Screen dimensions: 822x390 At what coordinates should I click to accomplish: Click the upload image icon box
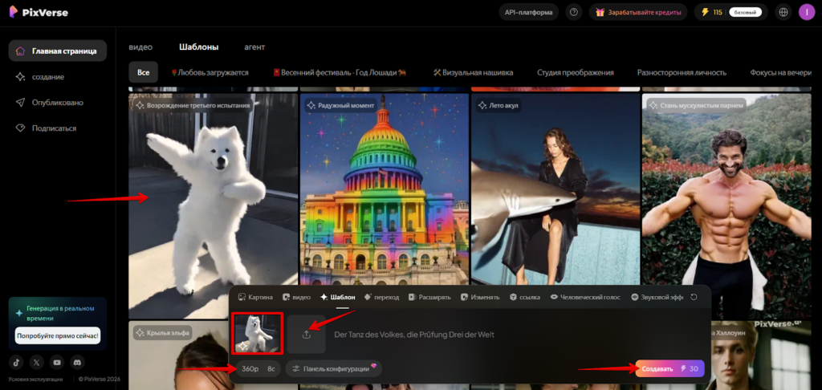coord(306,335)
